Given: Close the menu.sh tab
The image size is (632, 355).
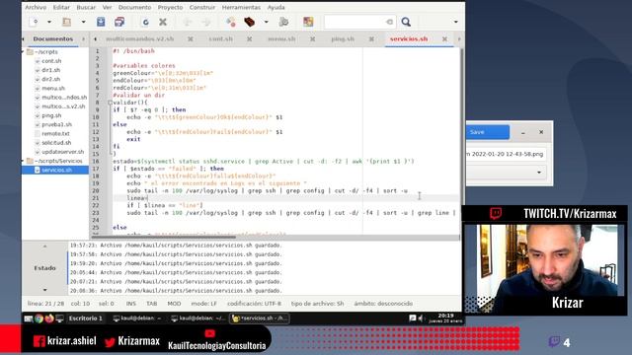Looking at the screenshot, I should 313,39.
